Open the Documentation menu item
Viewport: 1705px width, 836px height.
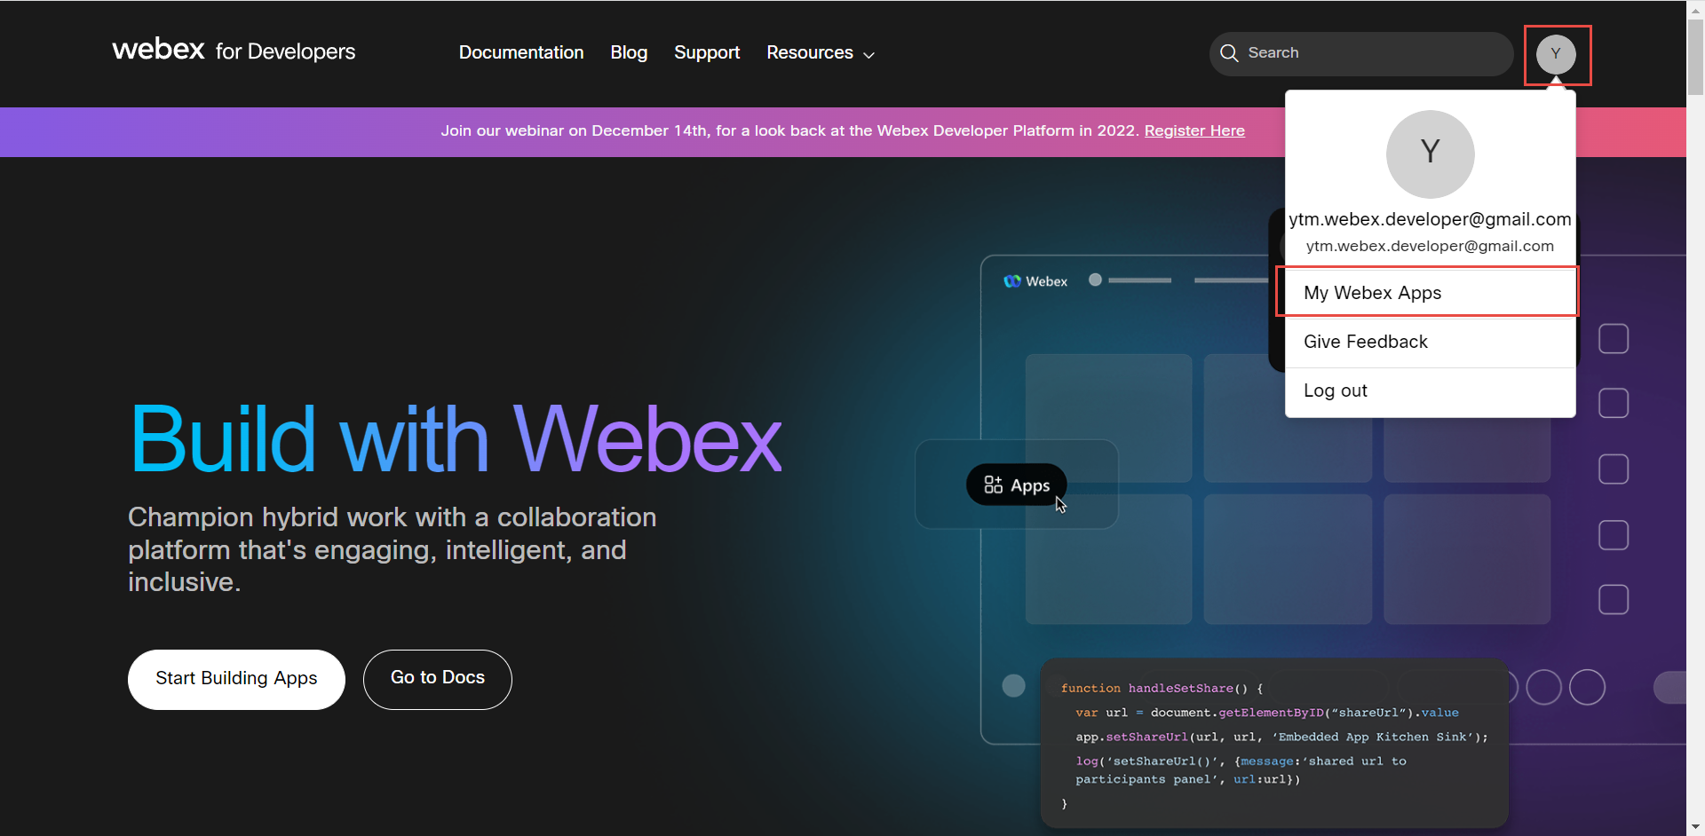click(x=521, y=53)
